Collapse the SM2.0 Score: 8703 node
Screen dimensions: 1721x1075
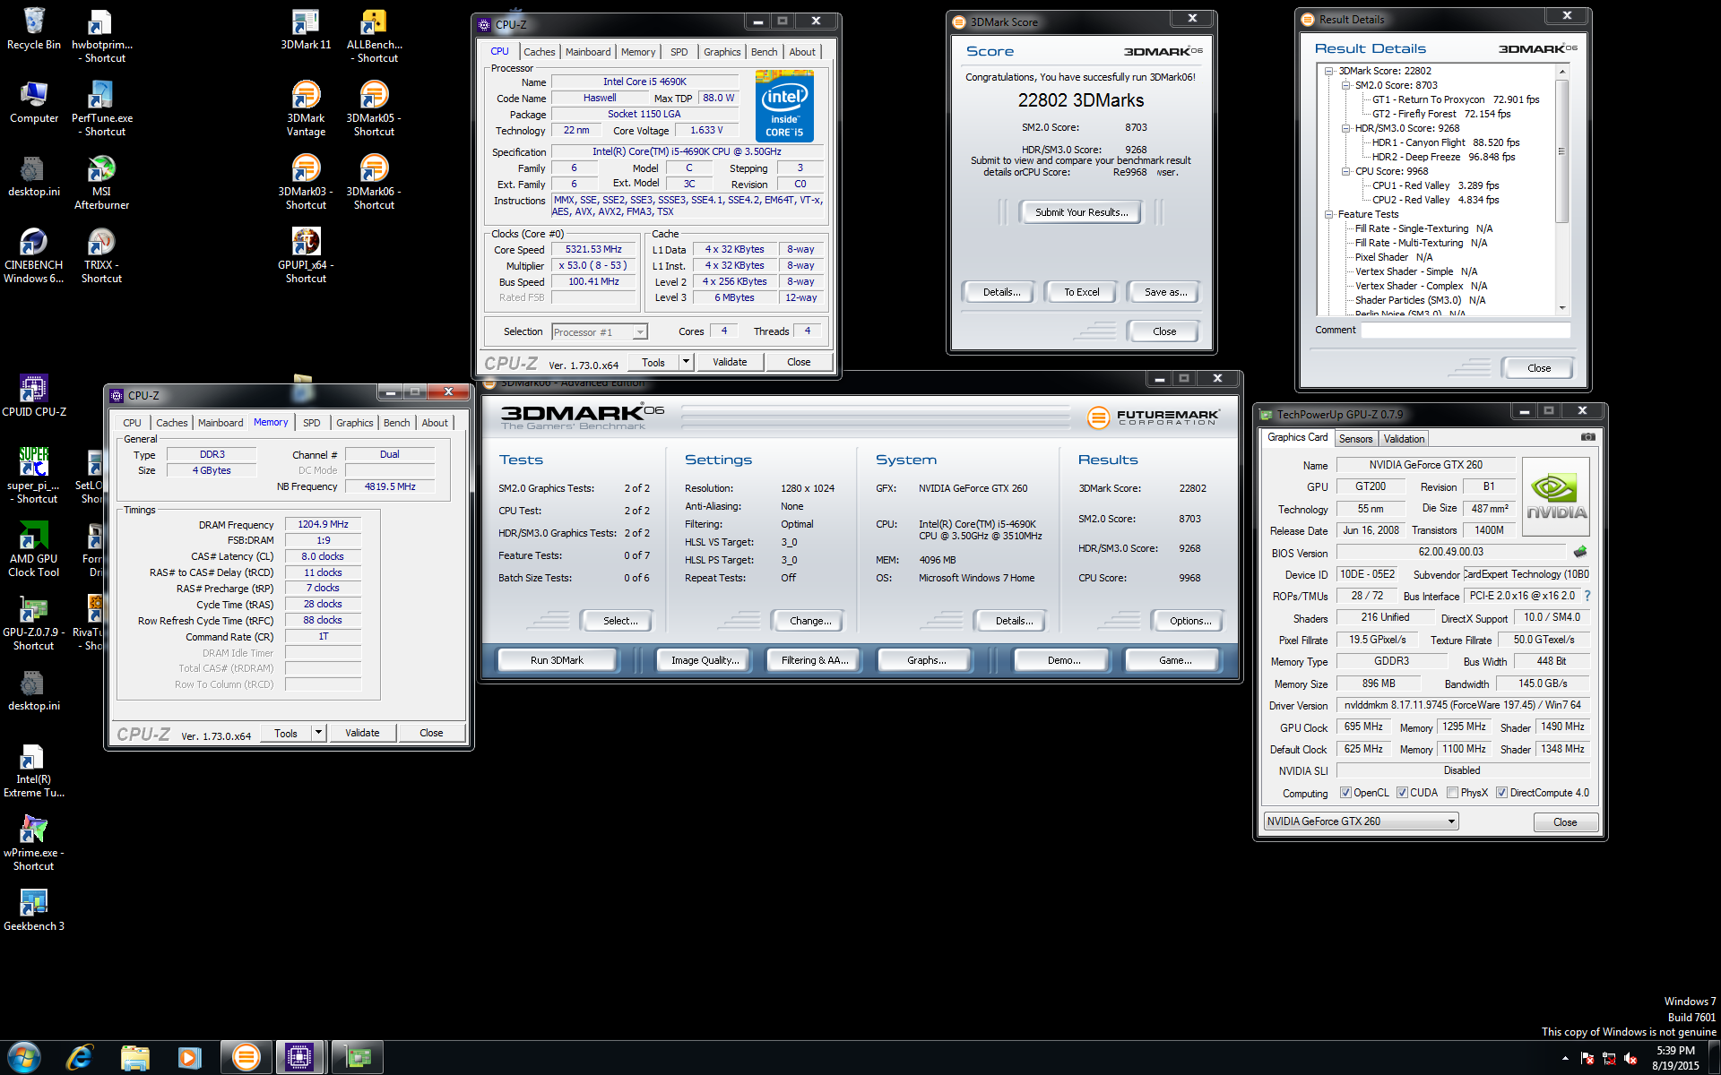click(x=1345, y=85)
